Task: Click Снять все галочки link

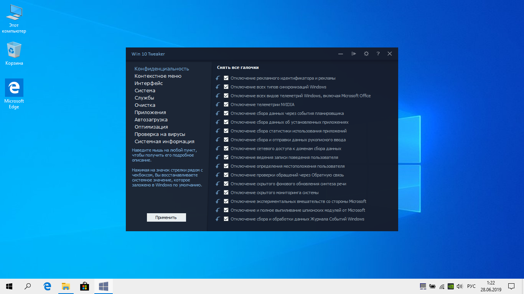Action: coord(238,67)
